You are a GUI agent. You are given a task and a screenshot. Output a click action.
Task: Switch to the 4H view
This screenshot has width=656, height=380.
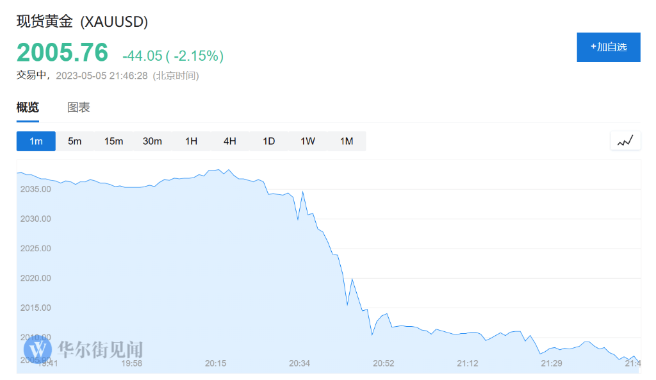pos(229,141)
